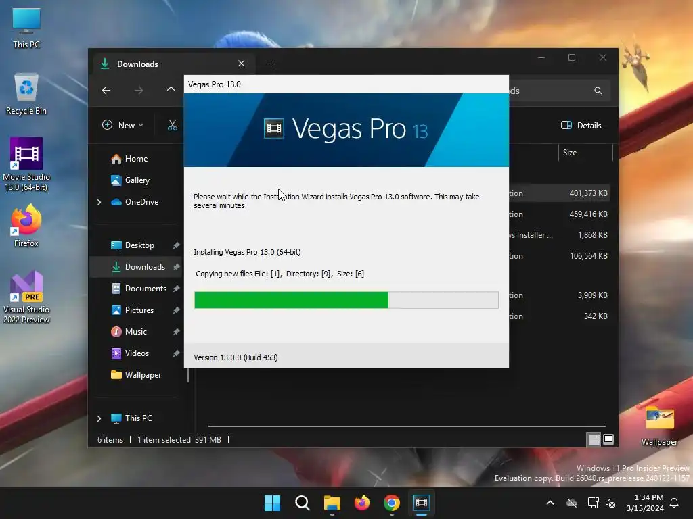Open Firefox from the taskbar
693x519 pixels.
(x=362, y=503)
